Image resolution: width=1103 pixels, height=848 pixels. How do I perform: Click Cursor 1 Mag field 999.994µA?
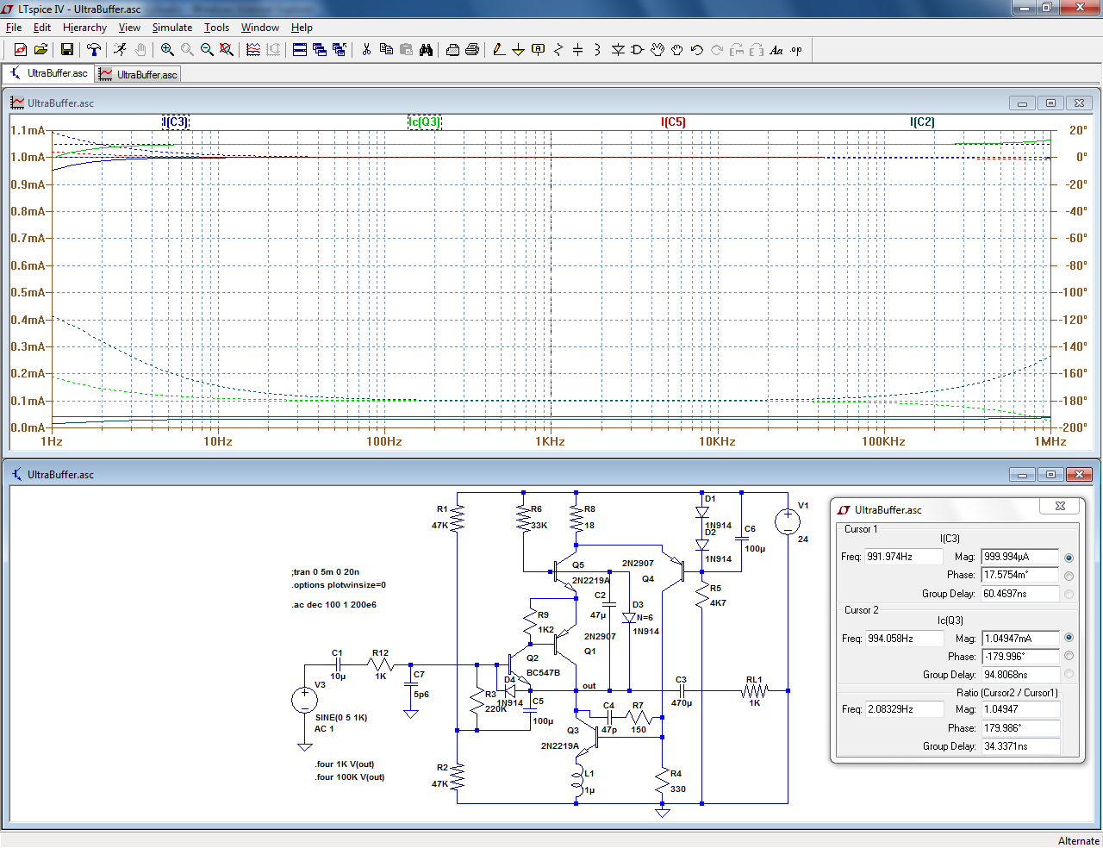point(1020,557)
